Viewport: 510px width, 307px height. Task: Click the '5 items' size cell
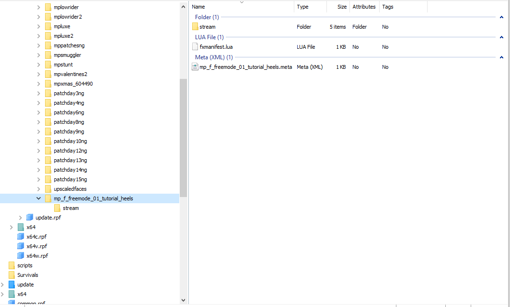point(337,27)
